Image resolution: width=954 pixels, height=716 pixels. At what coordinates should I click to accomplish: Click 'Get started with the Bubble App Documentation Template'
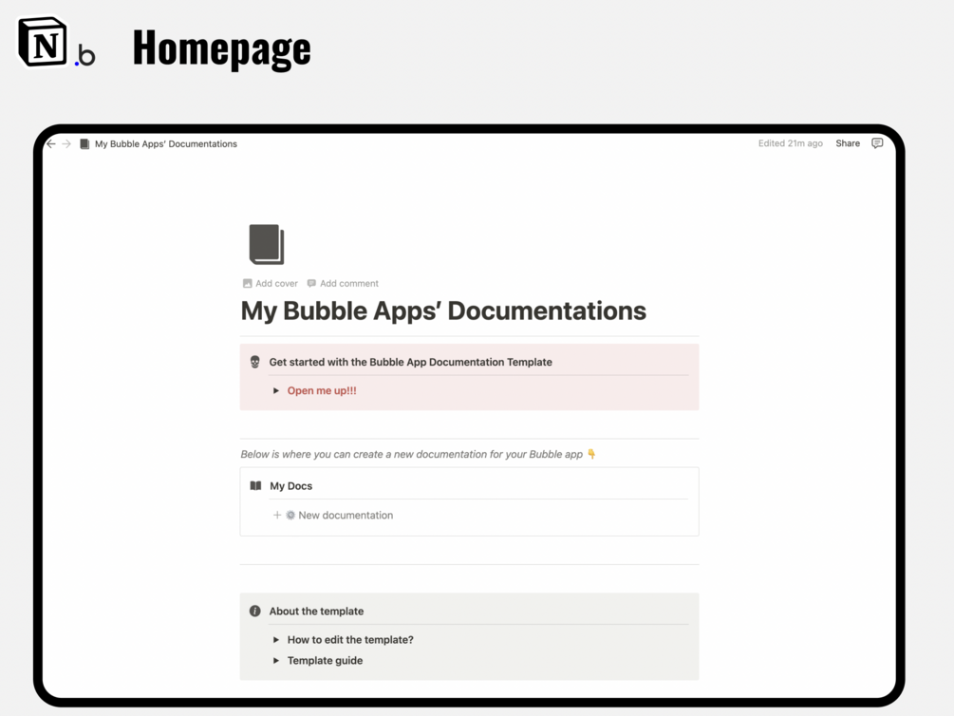click(411, 362)
